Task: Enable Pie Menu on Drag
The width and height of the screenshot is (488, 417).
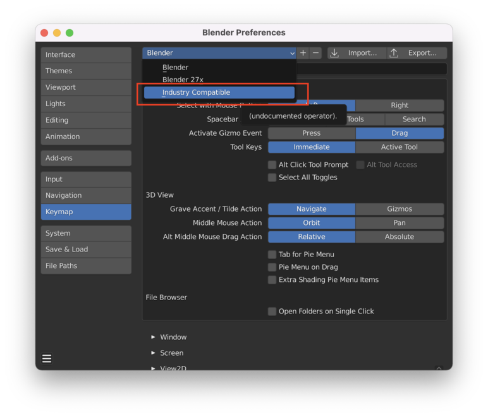Action: pyautogui.click(x=272, y=267)
